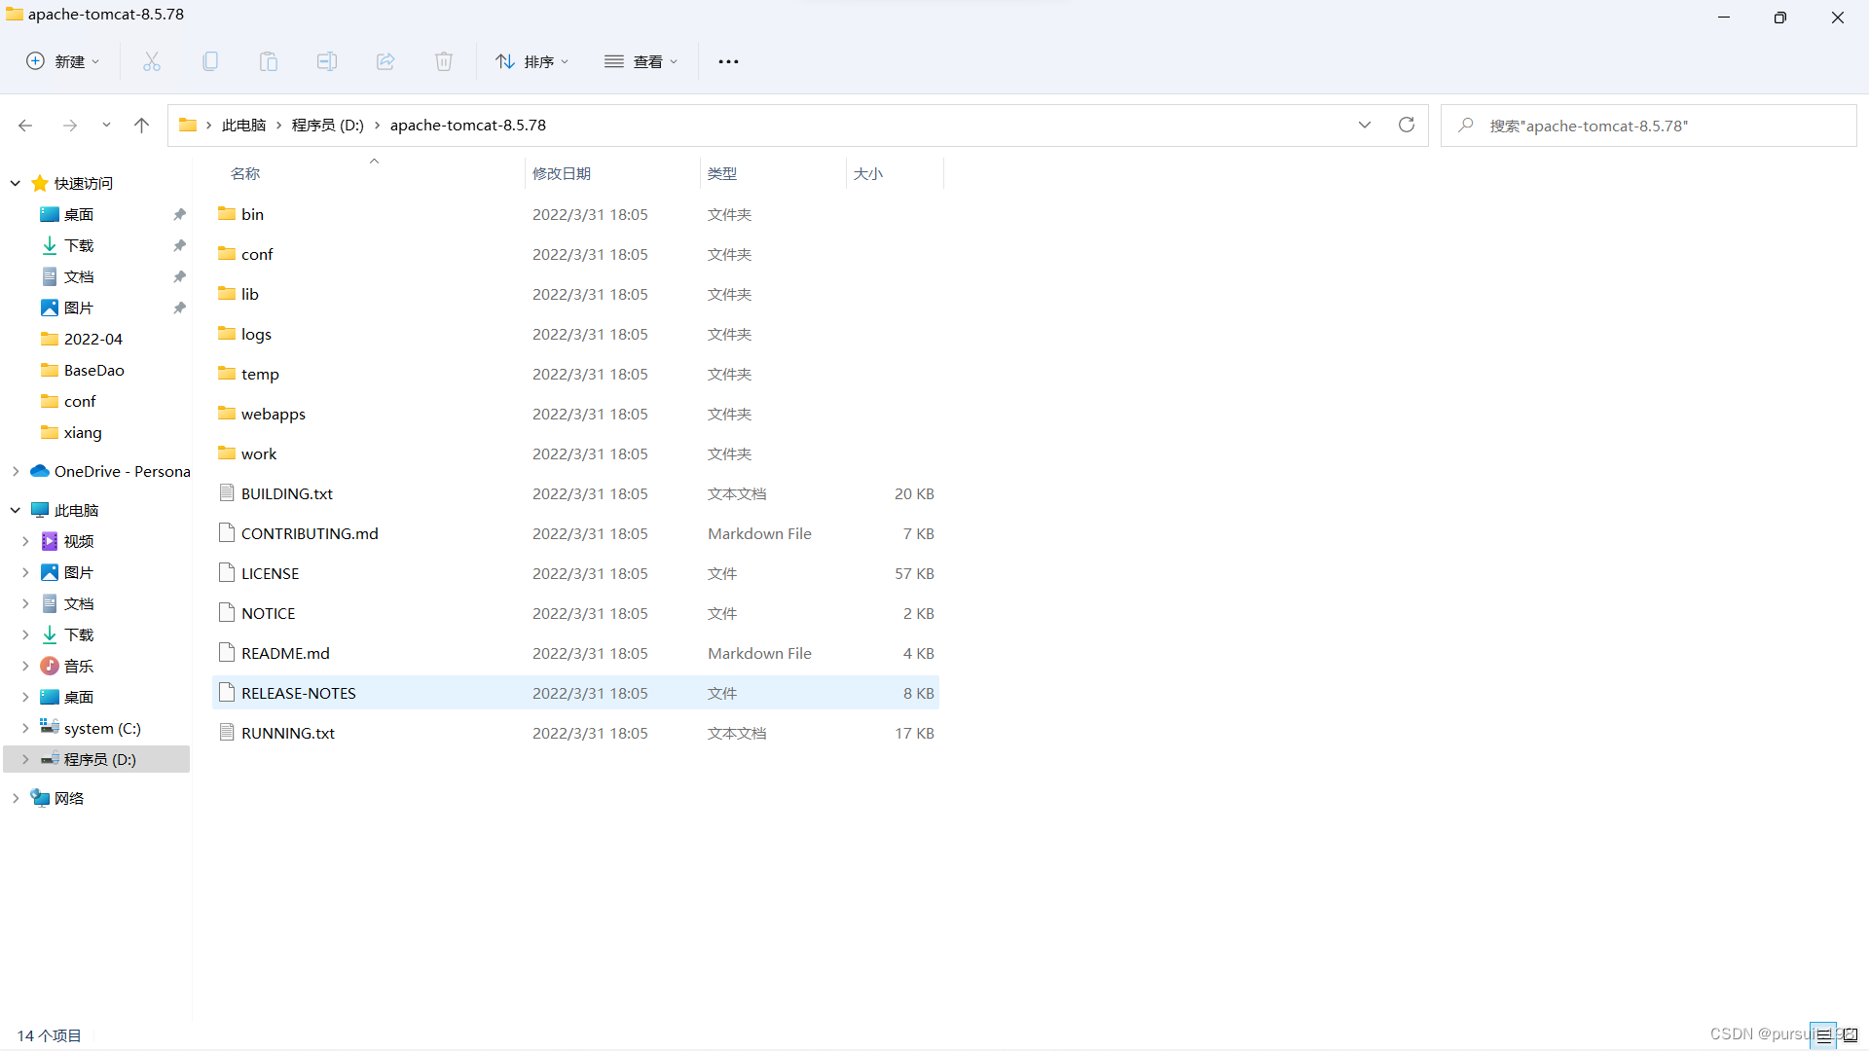Select the webapps folder icon
1869x1051 pixels.
(x=227, y=414)
